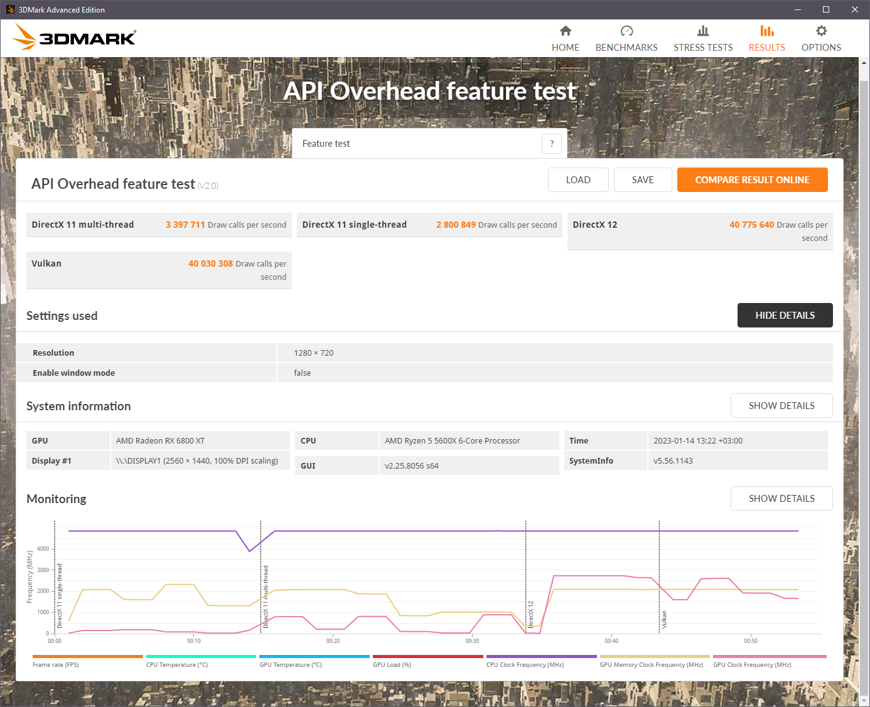Viewport: 870px width, 707px height.
Task: Click the SystemInfo version v5.56.1143
Action: click(673, 461)
